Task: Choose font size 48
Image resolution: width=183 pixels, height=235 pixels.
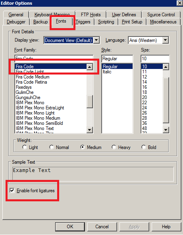Action: [x=152, y=128]
